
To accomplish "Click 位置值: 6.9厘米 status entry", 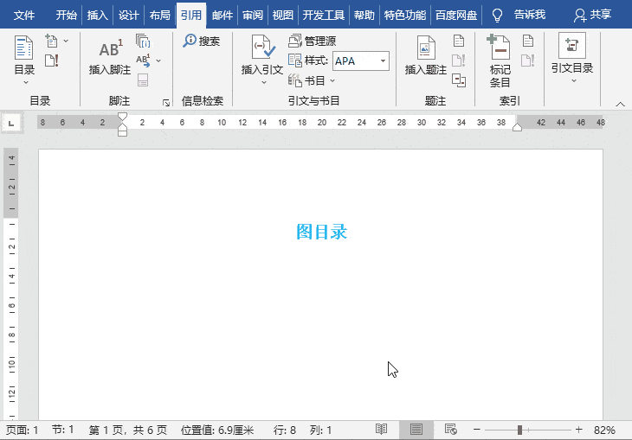I will 217,430.
